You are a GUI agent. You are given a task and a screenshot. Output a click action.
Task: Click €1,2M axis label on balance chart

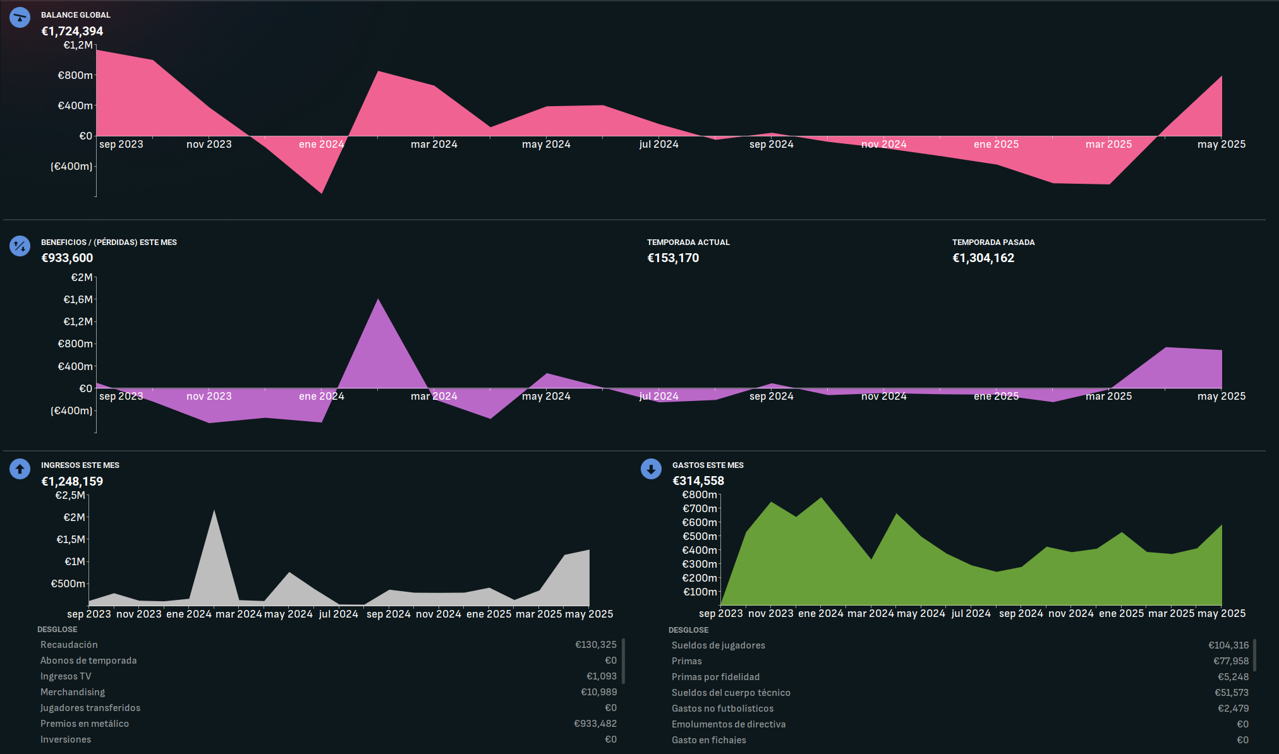coord(78,45)
